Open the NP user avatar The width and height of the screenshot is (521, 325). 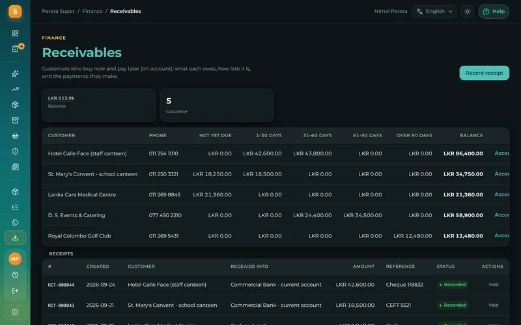15,259
